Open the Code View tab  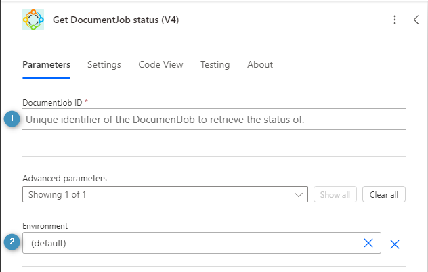pos(160,65)
